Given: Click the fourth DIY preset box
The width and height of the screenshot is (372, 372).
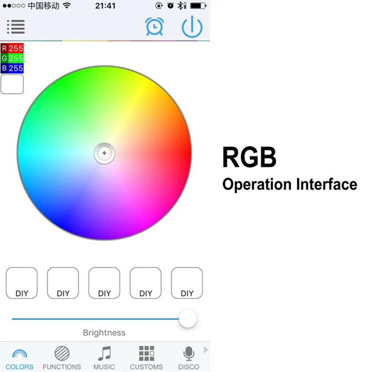Looking at the screenshot, I should [x=146, y=283].
